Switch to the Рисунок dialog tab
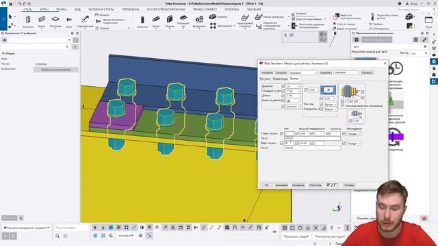 pos(265,79)
